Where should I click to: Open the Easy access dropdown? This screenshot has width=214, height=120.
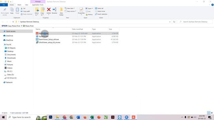[x=70, y=11]
